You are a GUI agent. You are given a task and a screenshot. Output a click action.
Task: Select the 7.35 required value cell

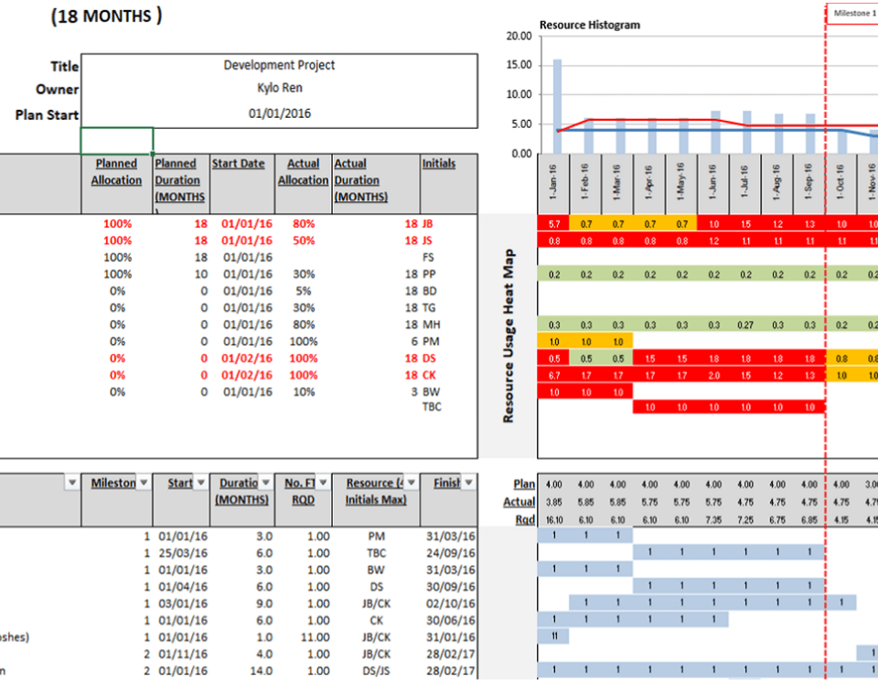coord(713,520)
